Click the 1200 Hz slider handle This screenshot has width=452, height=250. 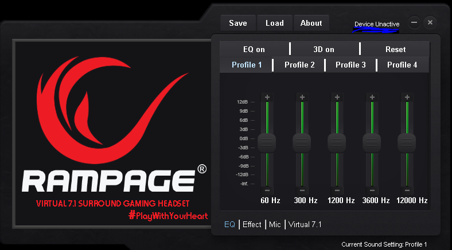tap(337, 143)
